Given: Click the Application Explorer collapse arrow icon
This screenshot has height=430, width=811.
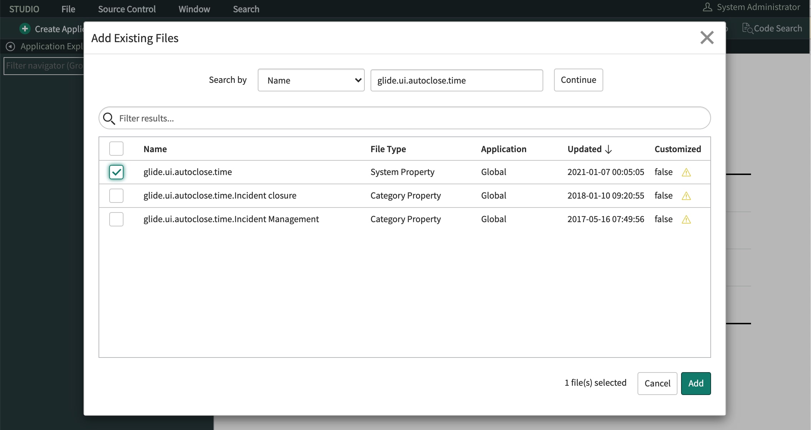Looking at the screenshot, I should coord(10,46).
